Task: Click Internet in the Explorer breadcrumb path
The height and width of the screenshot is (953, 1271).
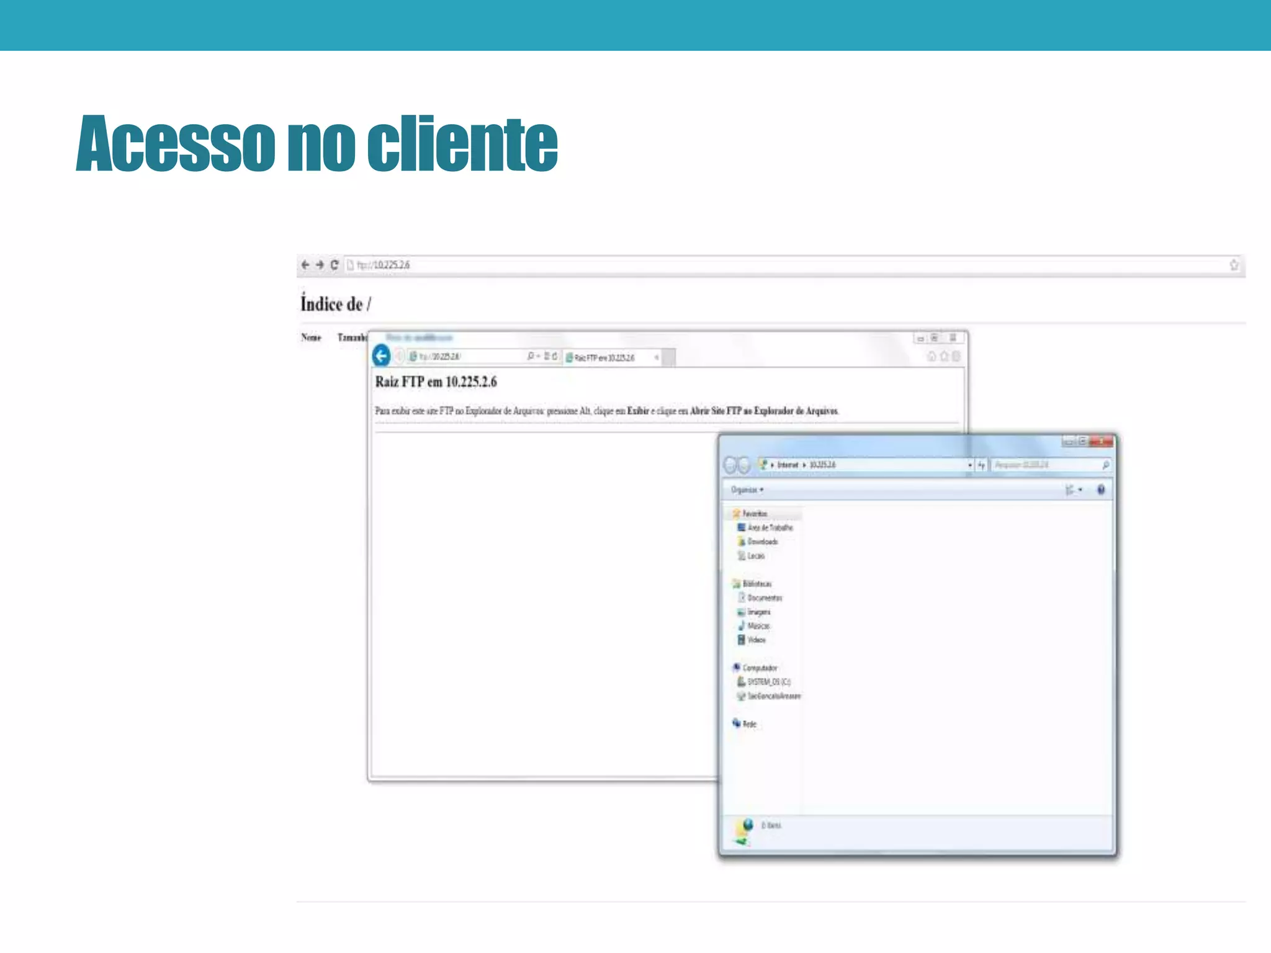Action: pos(788,465)
